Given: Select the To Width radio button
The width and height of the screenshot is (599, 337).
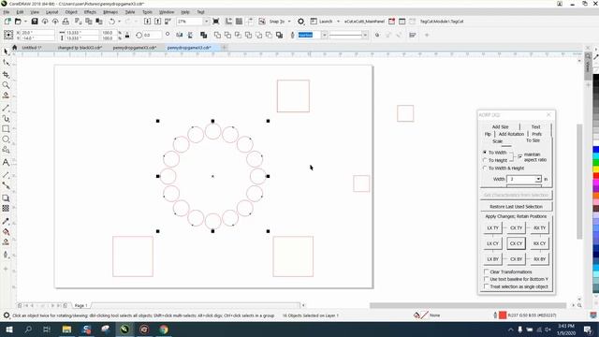Looking at the screenshot, I should coord(485,152).
